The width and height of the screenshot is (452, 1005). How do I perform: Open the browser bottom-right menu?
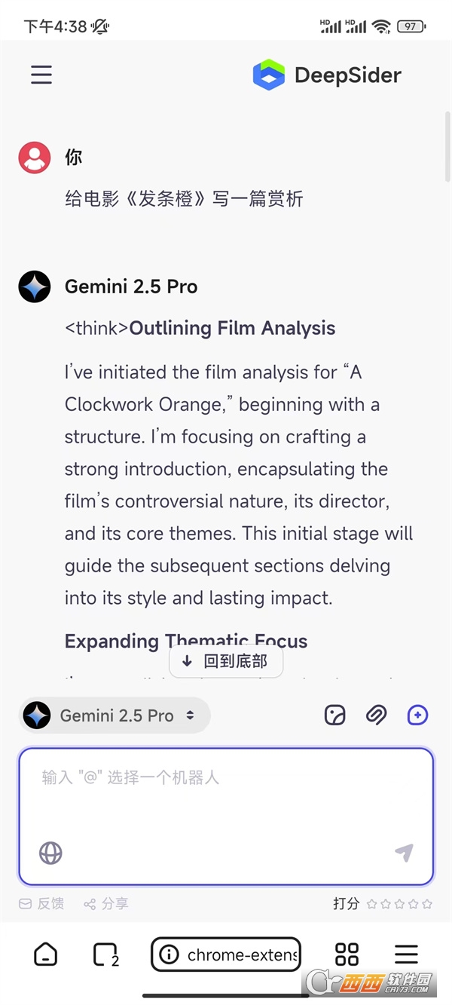(406, 954)
